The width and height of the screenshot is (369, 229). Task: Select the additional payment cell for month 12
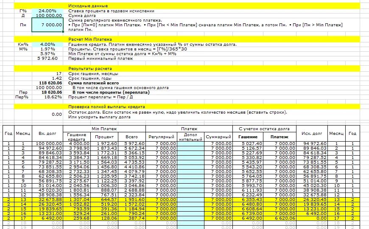click(190, 195)
